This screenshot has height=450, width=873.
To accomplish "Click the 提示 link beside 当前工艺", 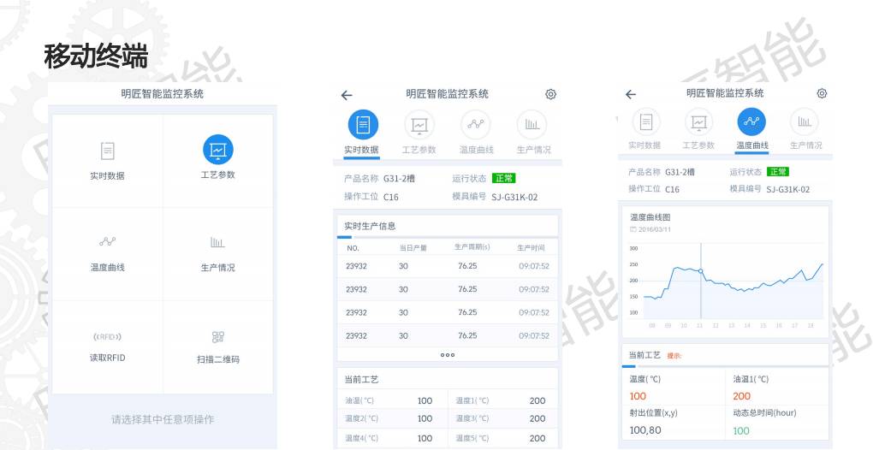I will click(x=674, y=356).
